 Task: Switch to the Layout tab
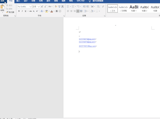click(33, 1)
